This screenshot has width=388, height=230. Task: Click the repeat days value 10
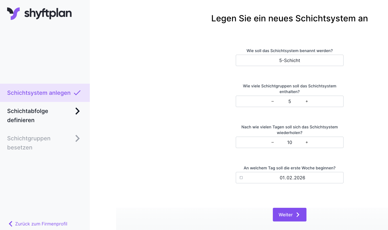click(x=290, y=142)
